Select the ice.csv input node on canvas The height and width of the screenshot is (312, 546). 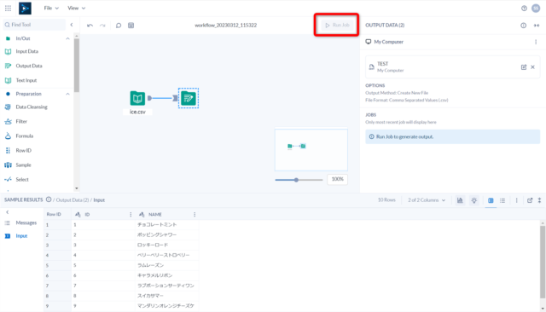[137, 98]
